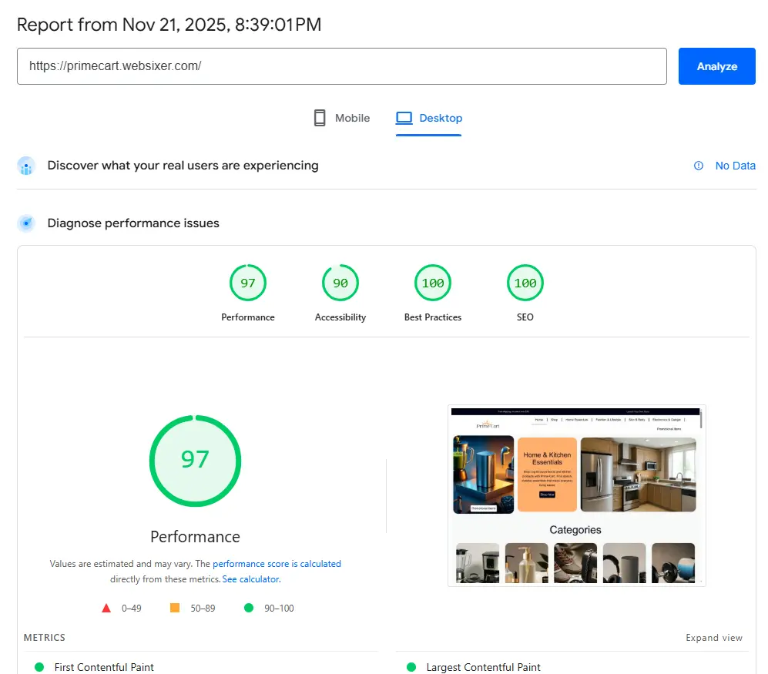Expand the Largest Contentful Paint metric

(x=483, y=667)
